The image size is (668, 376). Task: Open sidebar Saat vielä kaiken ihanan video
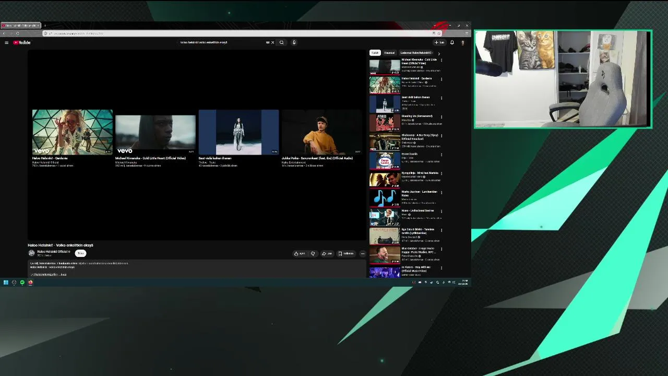385,104
